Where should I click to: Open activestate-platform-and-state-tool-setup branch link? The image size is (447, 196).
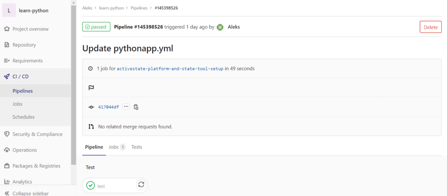click(x=170, y=69)
